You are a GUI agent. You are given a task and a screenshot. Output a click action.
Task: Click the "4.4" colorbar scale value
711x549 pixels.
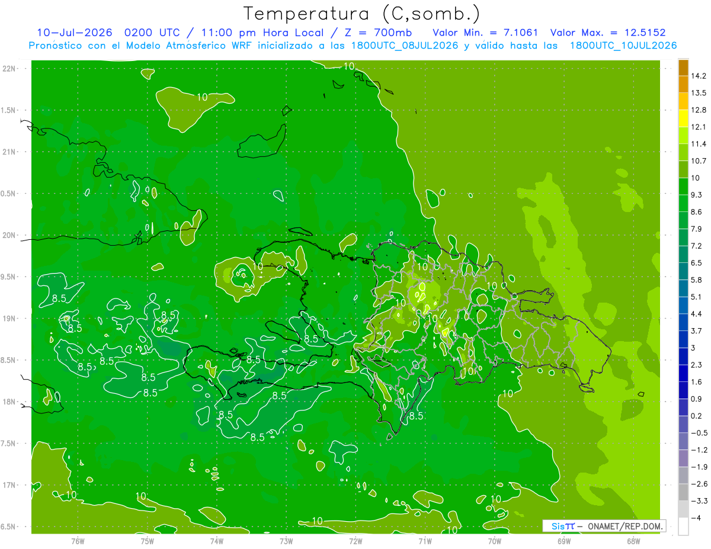[x=697, y=314]
